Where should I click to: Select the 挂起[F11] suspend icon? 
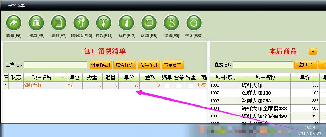(x=104, y=23)
